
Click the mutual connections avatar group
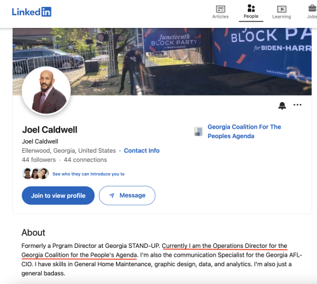pyautogui.click(x=36, y=174)
